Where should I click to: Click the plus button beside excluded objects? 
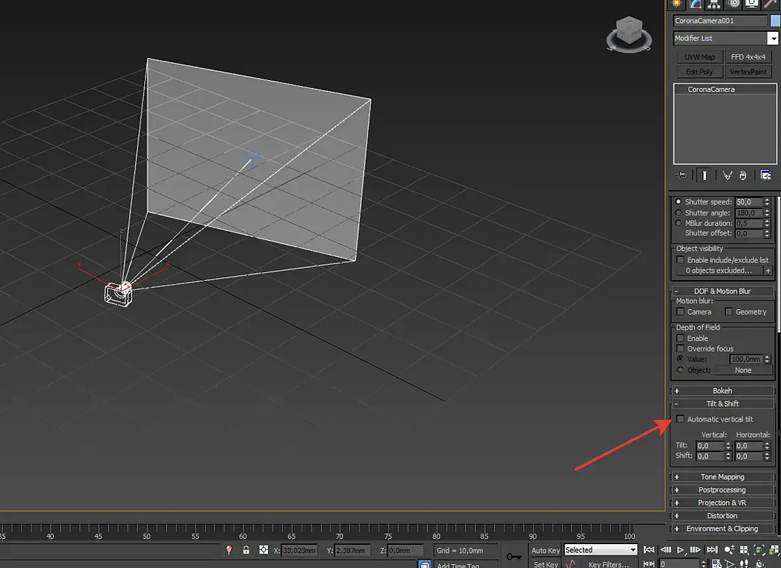(x=768, y=271)
